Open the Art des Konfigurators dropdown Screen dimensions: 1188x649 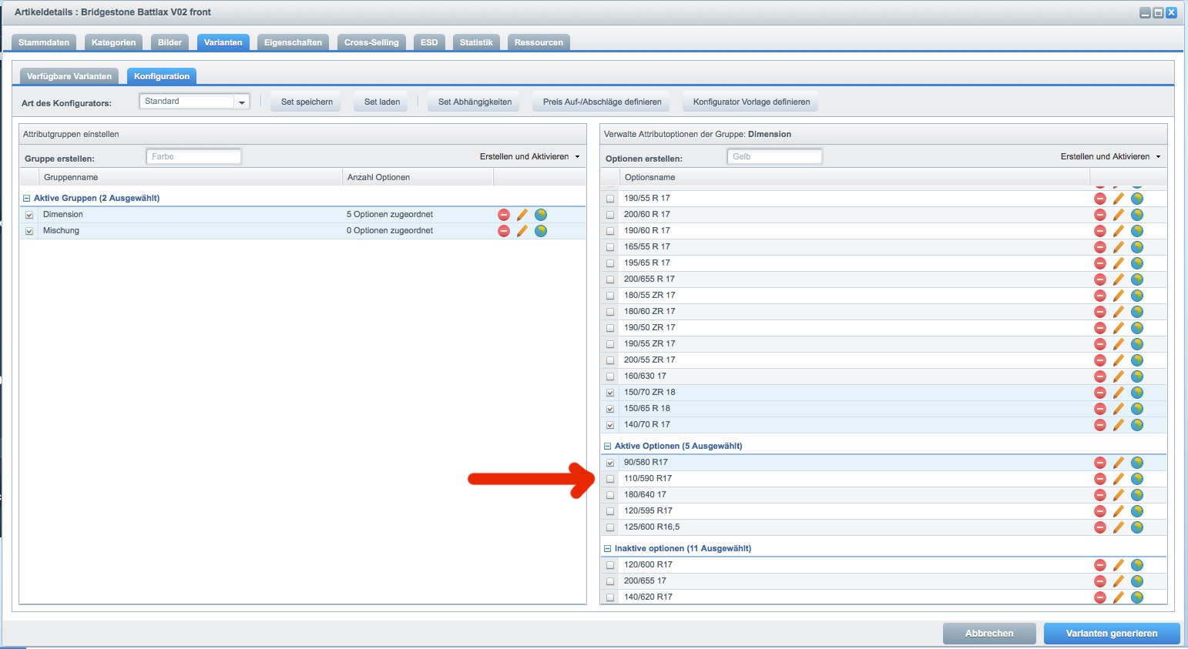pos(242,102)
